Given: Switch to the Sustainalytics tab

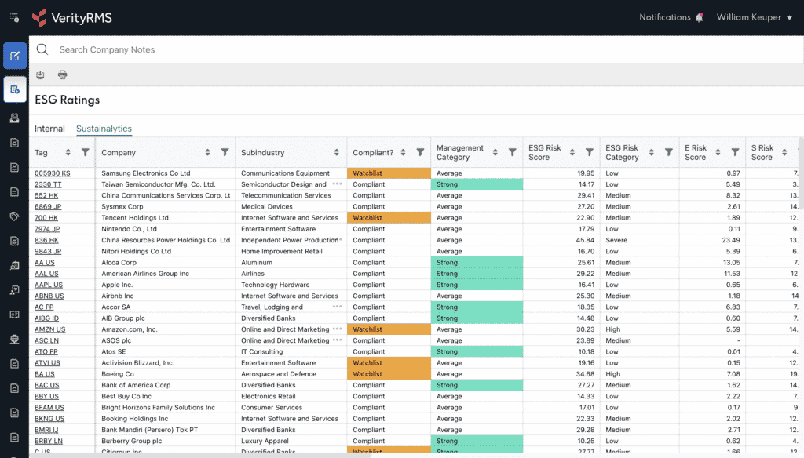Looking at the screenshot, I should (x=104, y=129).
